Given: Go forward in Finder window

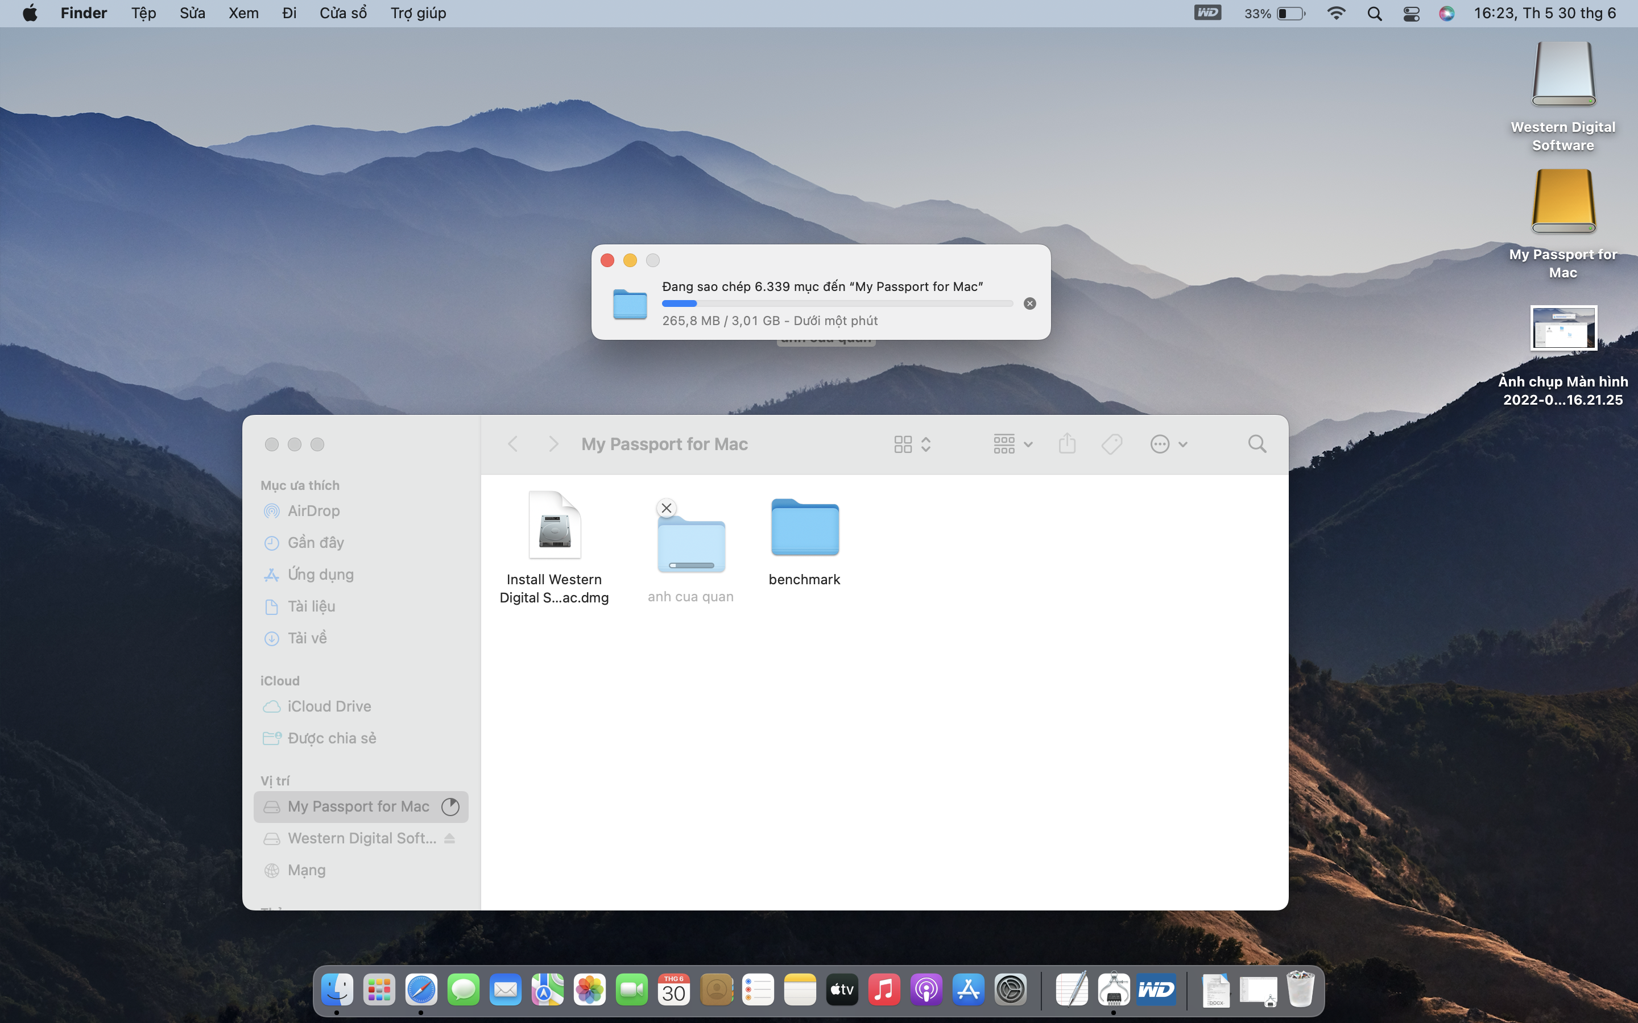Looking at the screenshot, I should click(x=553, y=444).
